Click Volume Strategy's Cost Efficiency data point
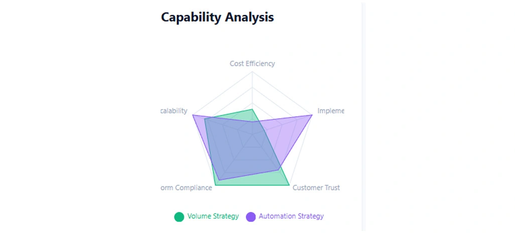This screenshot has width=515, height=234. click(x=252, y=109)
